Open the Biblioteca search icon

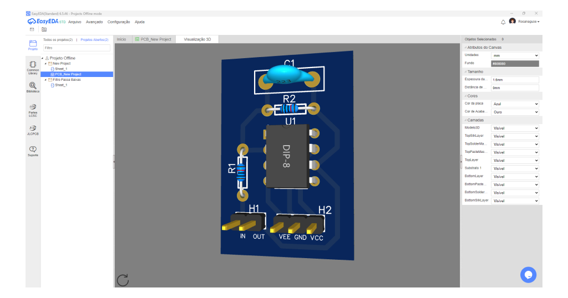tap(33, 87)
